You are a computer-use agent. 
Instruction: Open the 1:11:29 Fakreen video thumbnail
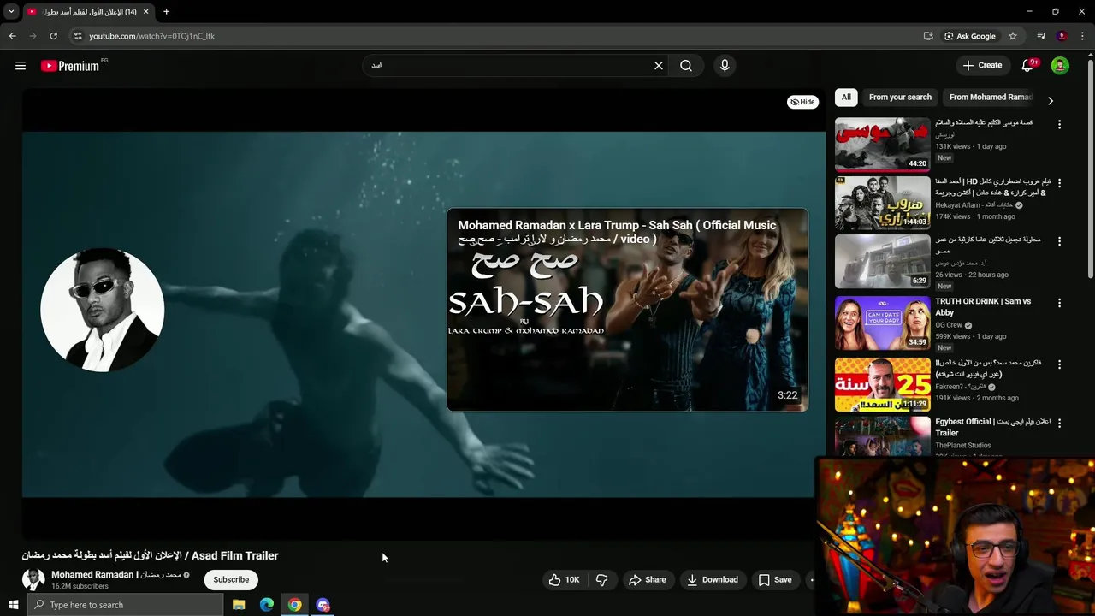(882, 385)
